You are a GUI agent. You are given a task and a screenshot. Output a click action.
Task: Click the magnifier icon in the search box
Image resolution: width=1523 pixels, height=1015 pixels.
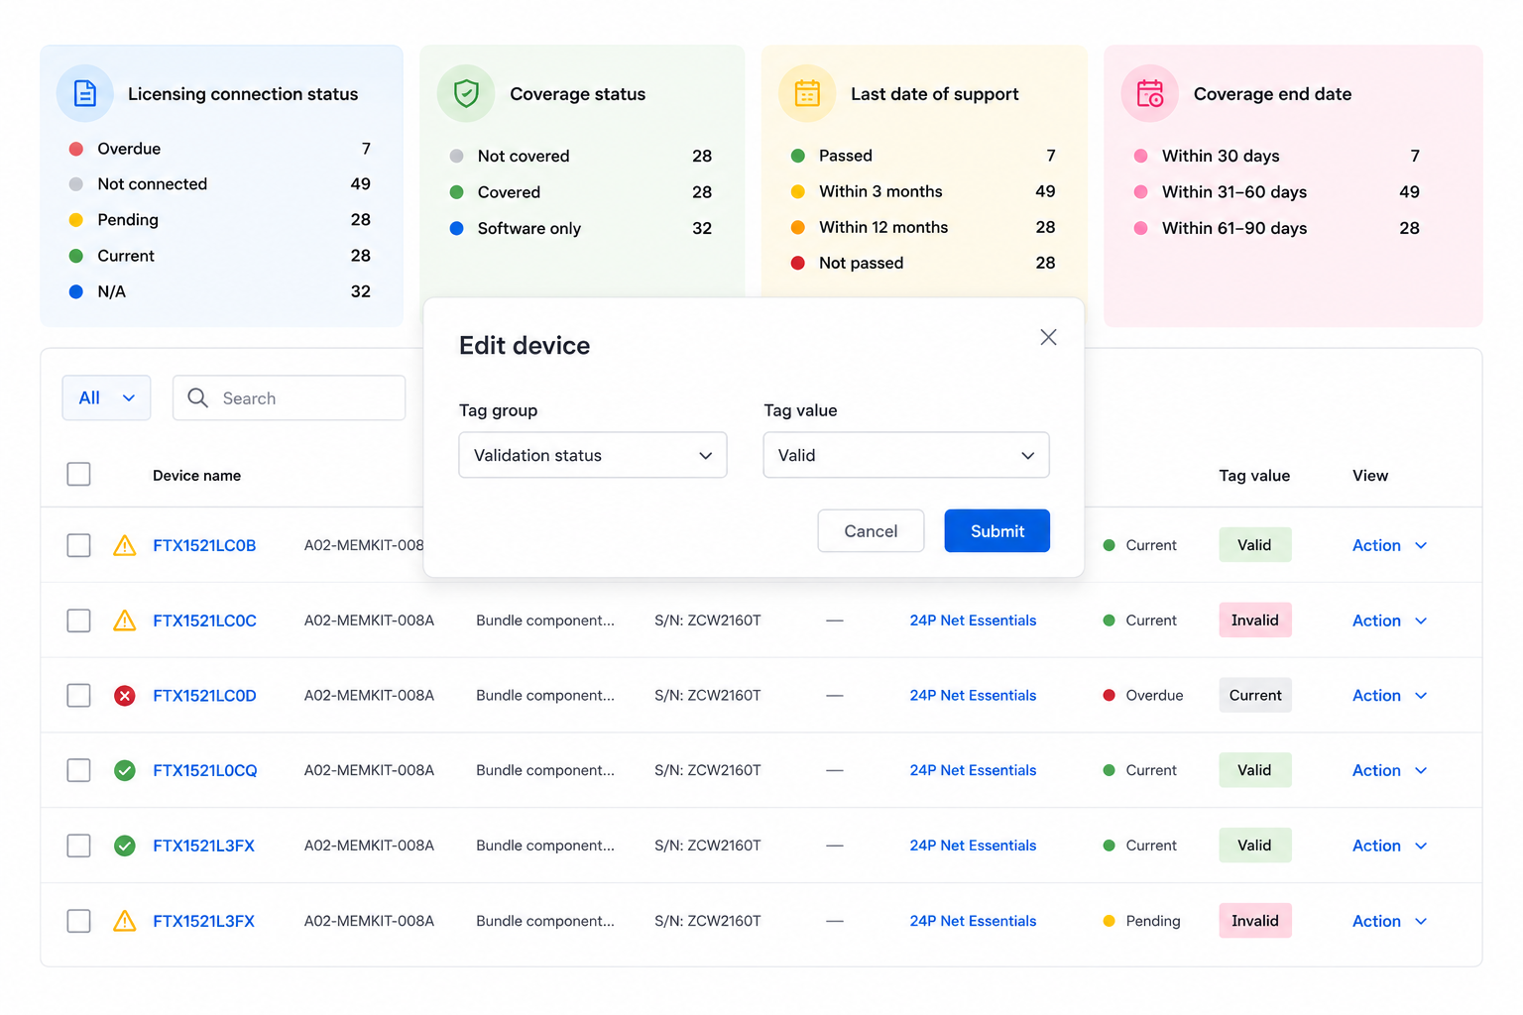point(197,397)
